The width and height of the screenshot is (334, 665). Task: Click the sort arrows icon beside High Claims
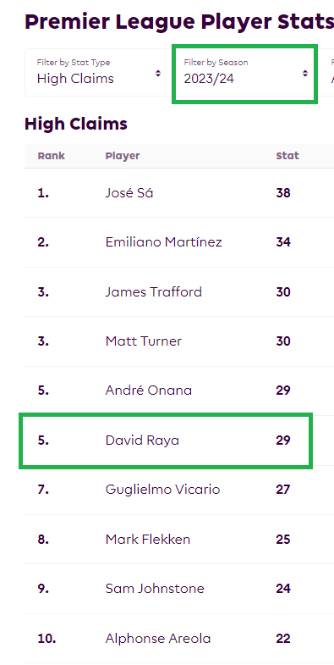tap(158, 74)
